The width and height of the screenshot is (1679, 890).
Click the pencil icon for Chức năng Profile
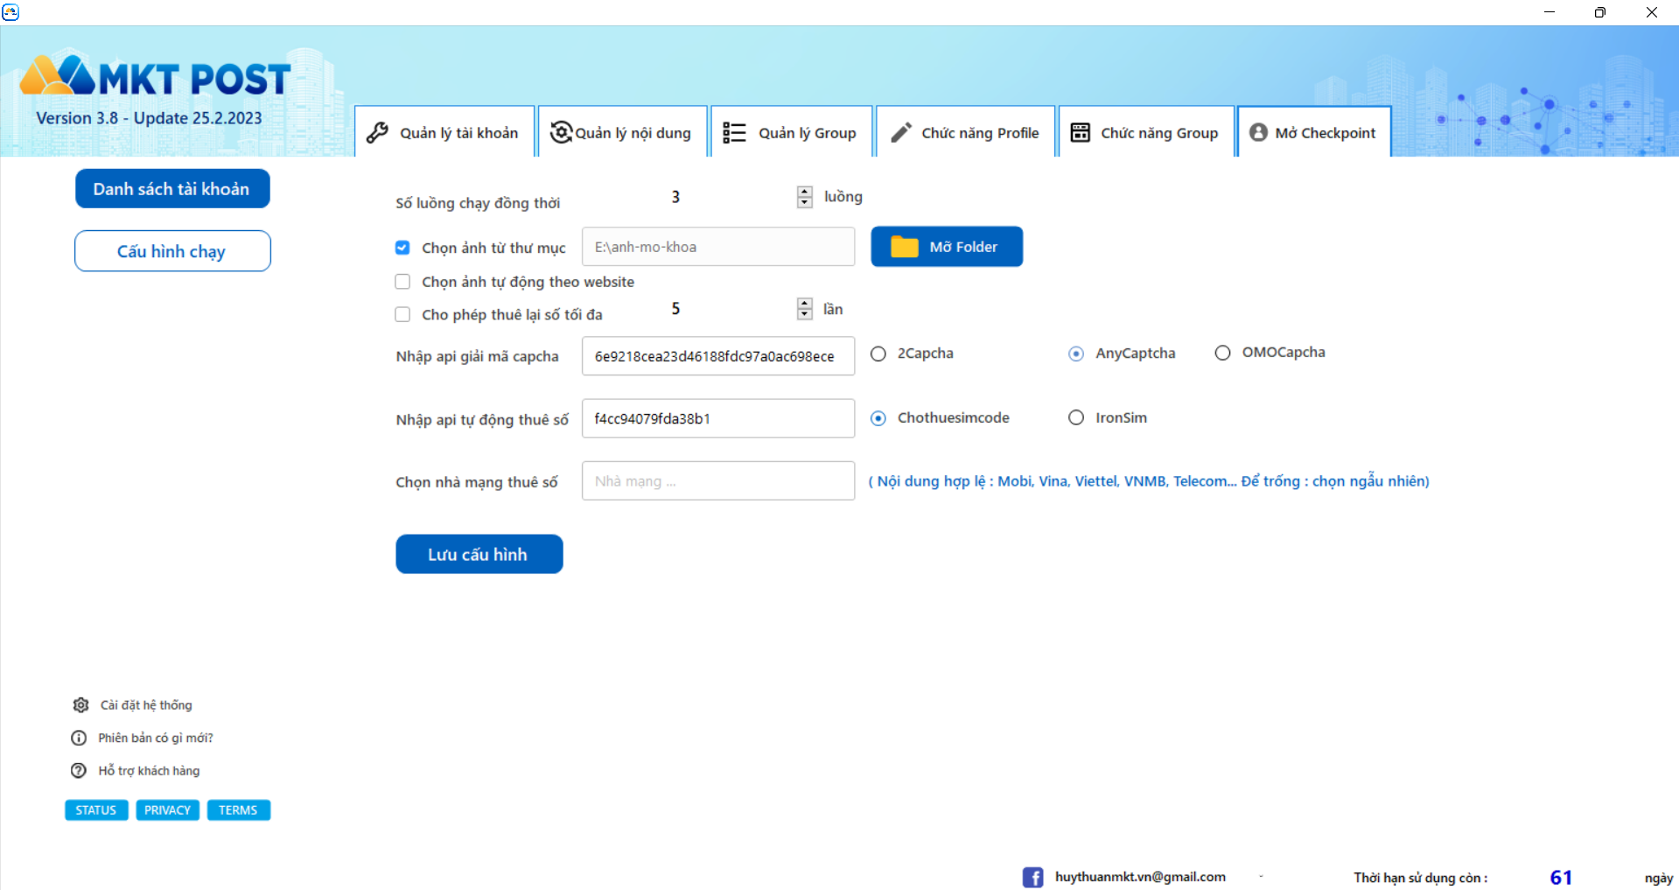(x=901, y=133)
